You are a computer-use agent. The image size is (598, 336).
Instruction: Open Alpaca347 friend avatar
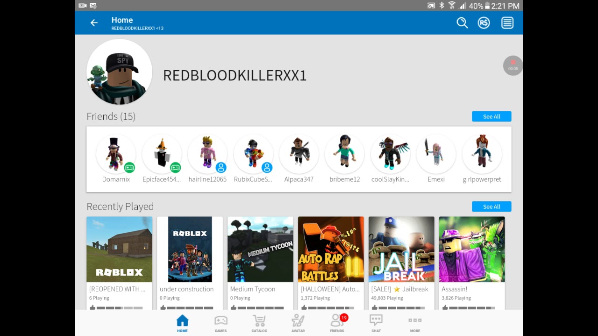pyautogui.click(x=299, y=154)
